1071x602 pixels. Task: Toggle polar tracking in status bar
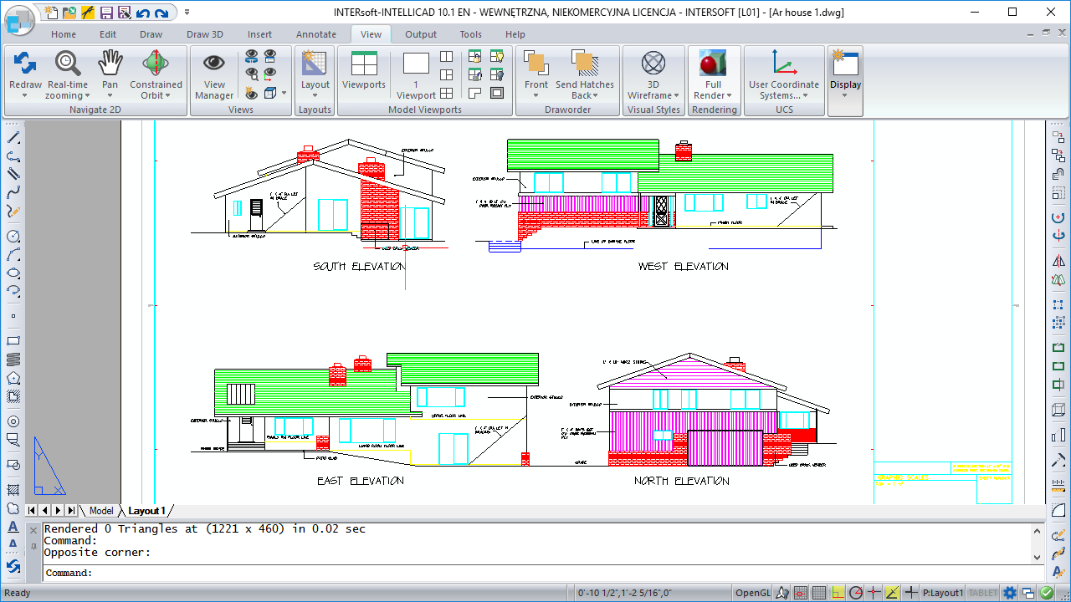tap(857, 593)
